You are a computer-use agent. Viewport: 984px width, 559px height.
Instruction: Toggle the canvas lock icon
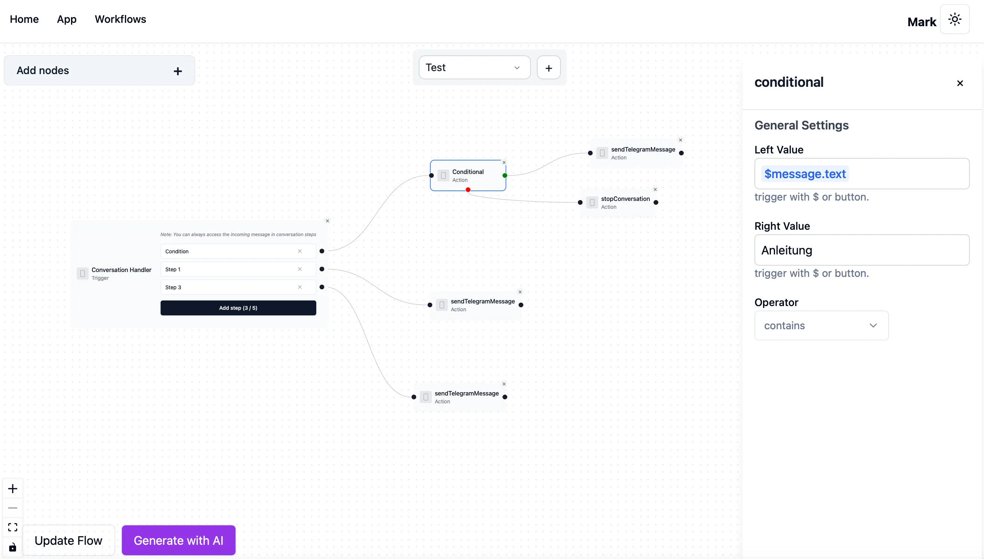coord(13,547)
